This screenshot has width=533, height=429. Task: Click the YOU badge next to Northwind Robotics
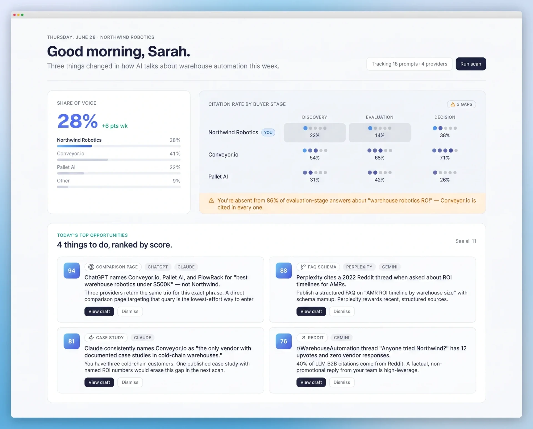pos(268,132)
